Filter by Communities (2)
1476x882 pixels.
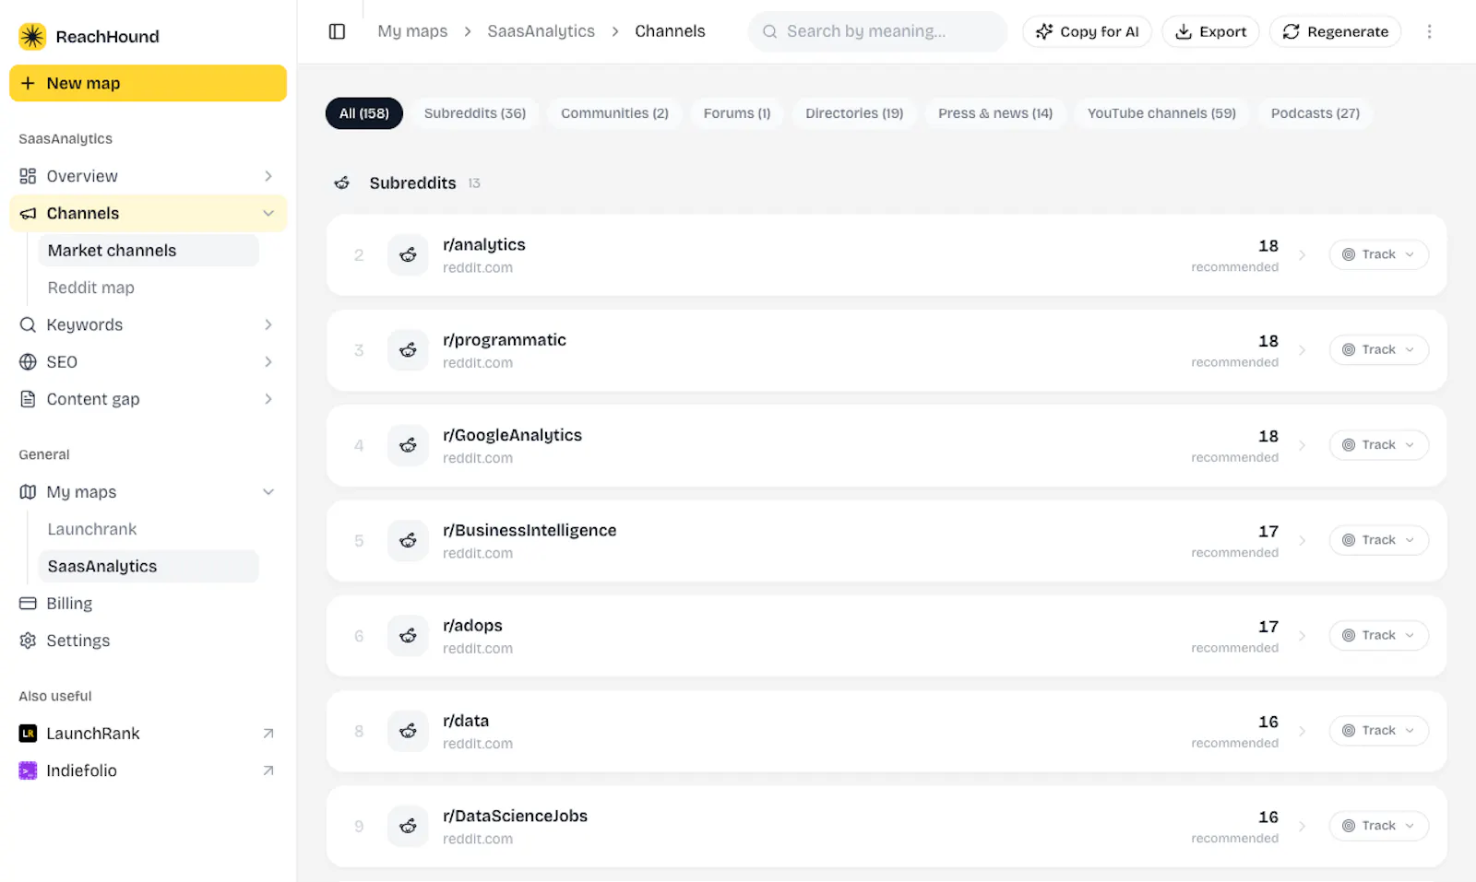(x=614, y=113)
